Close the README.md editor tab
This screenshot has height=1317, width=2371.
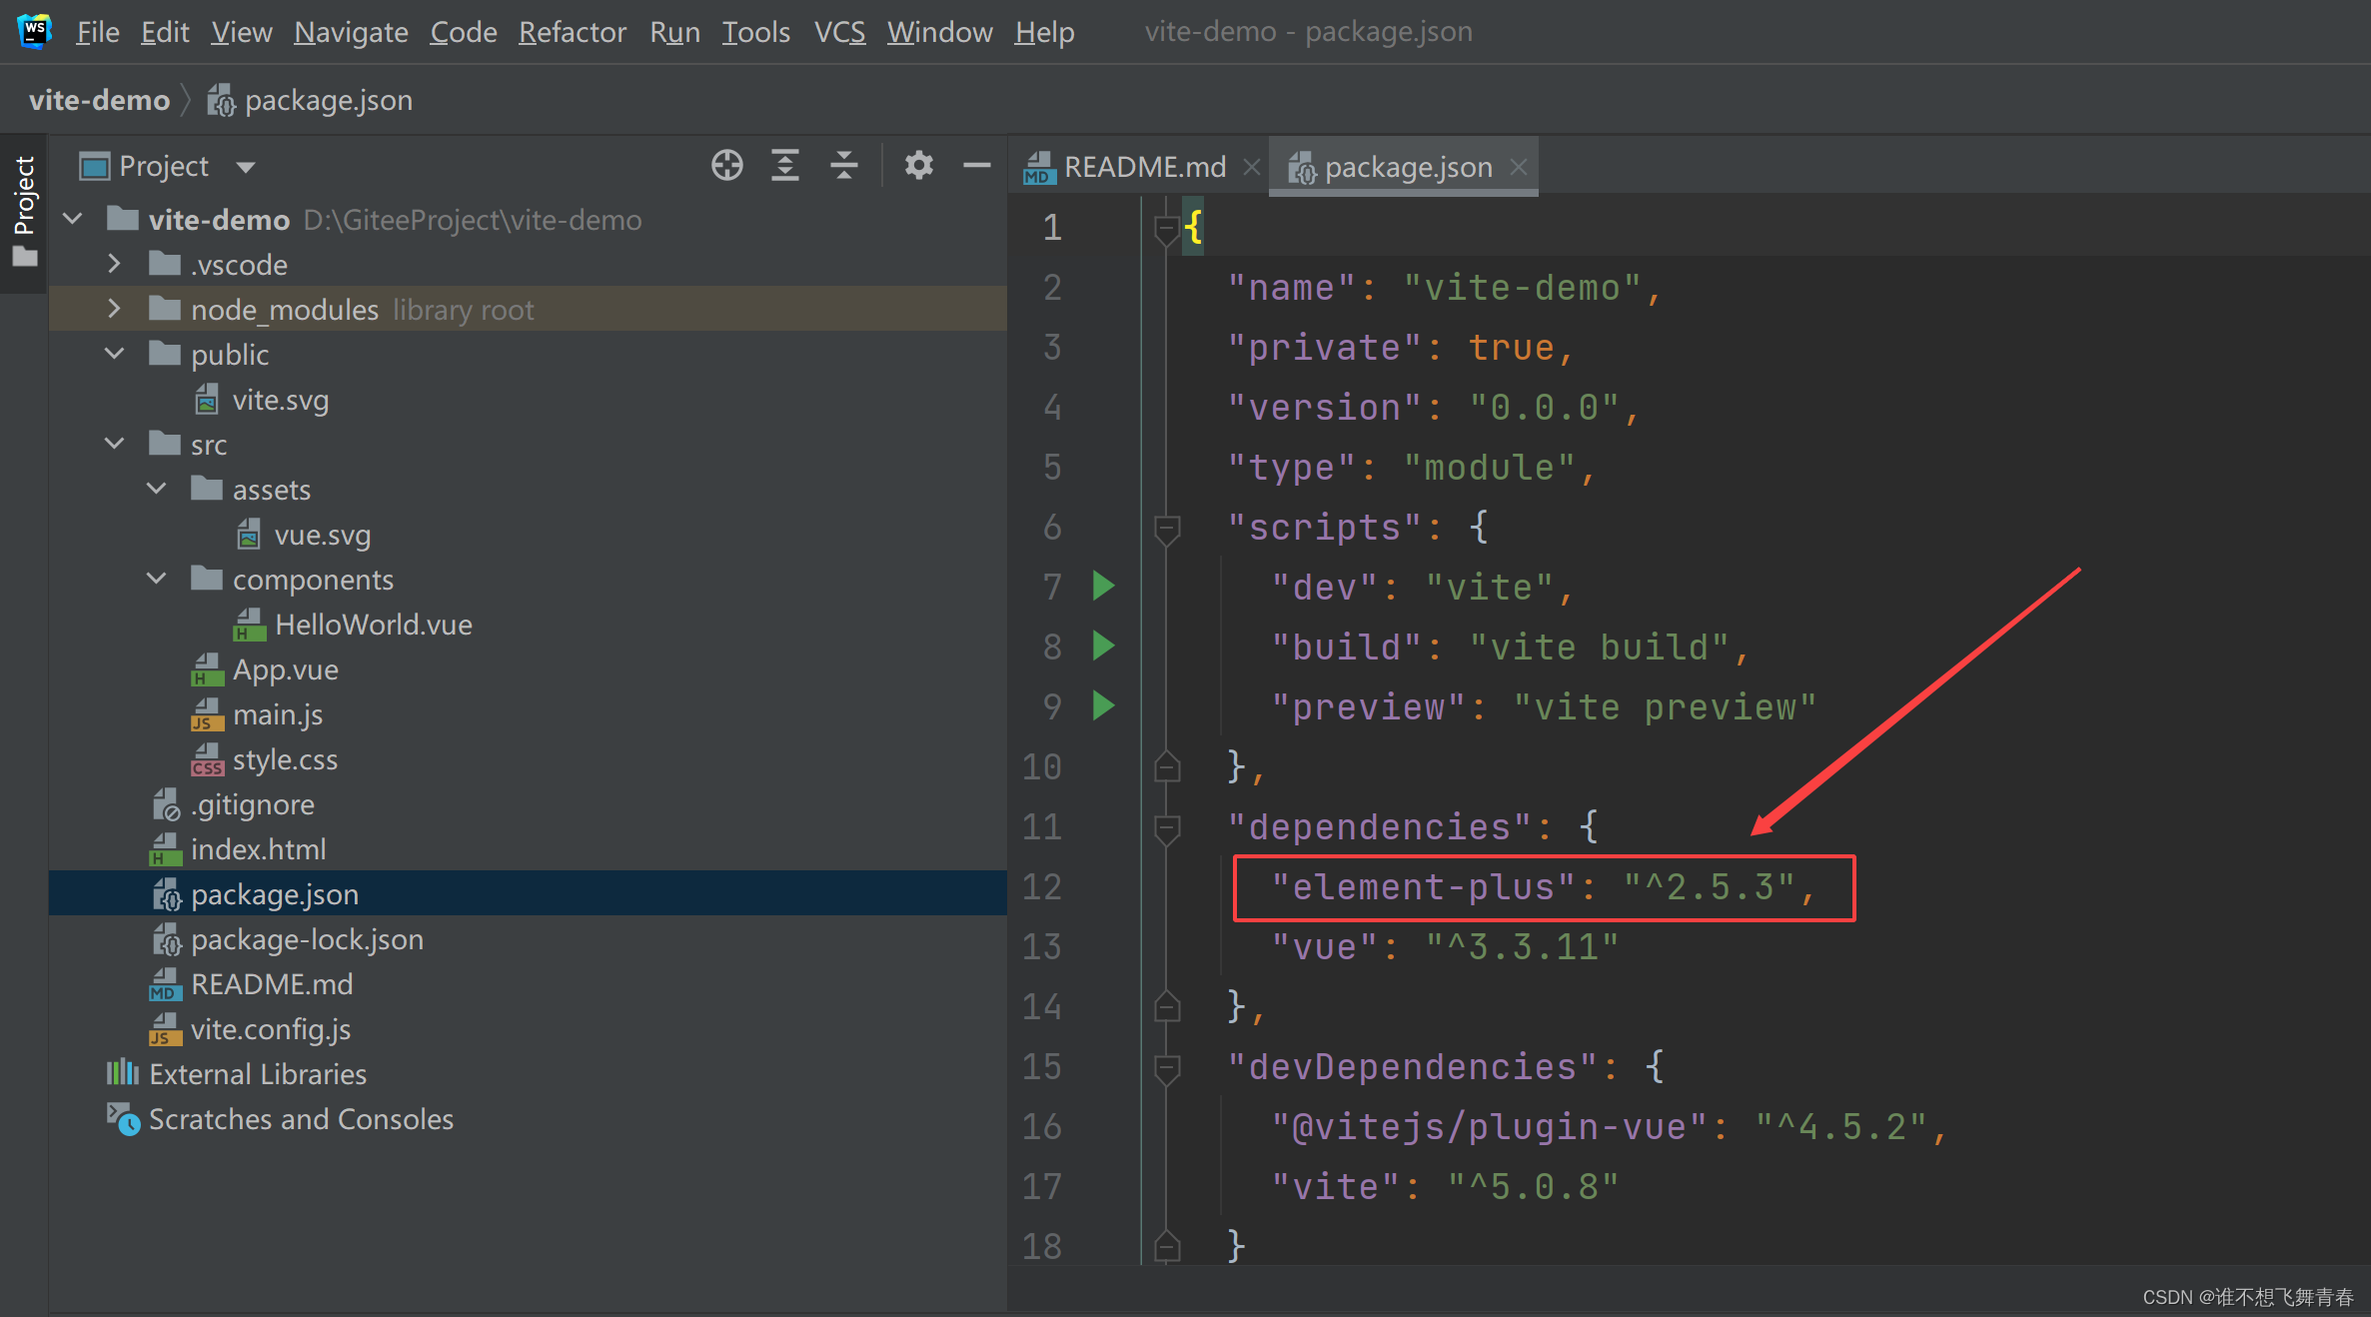click(x=1251, y=167)
